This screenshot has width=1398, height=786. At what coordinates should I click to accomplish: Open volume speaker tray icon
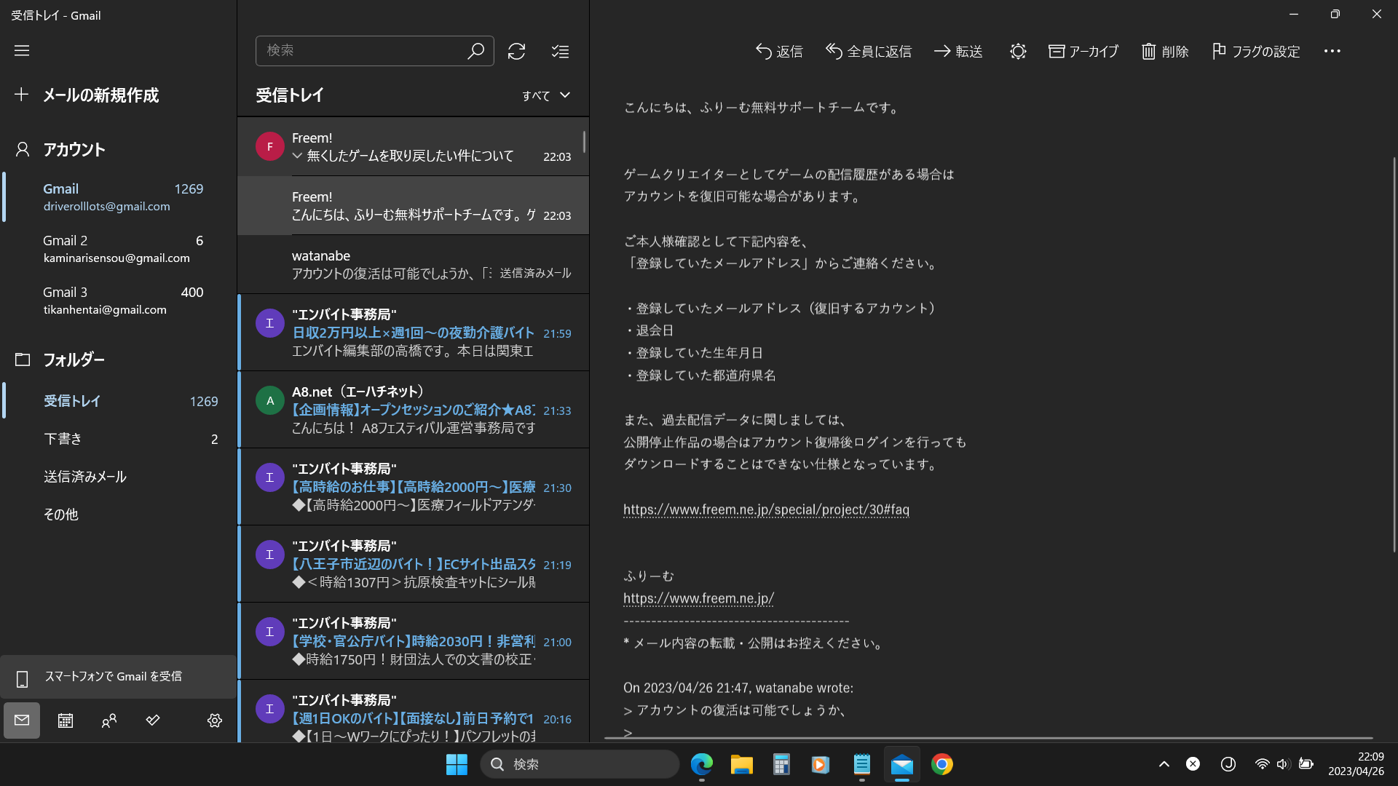click(1283, 764)
